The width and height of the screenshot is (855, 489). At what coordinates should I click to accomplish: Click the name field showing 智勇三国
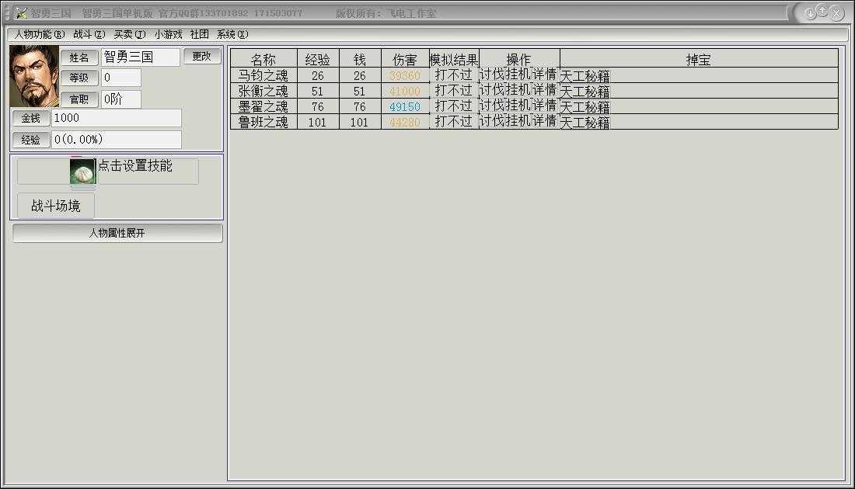coord(140,57)
